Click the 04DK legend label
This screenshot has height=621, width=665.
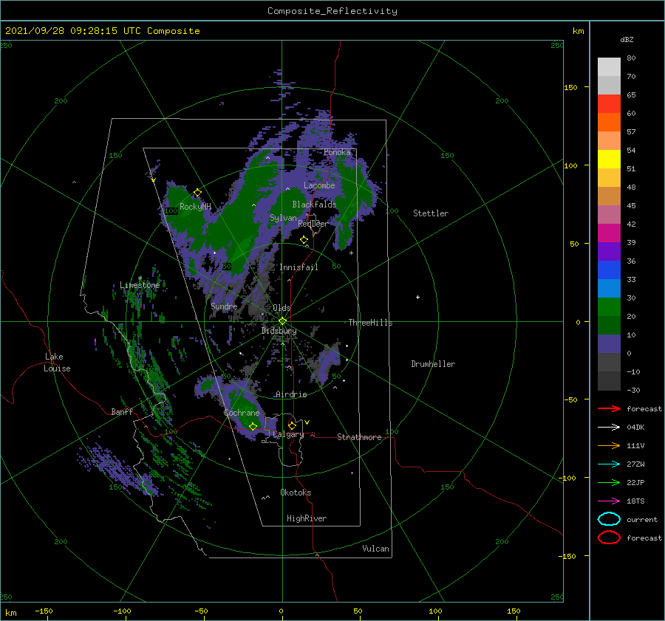(x=635, y=427)
